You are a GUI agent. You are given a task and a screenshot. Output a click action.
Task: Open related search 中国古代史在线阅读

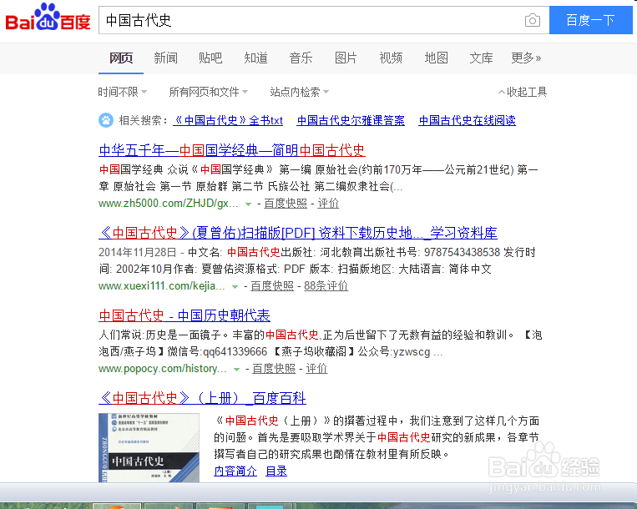click(468, 120)
